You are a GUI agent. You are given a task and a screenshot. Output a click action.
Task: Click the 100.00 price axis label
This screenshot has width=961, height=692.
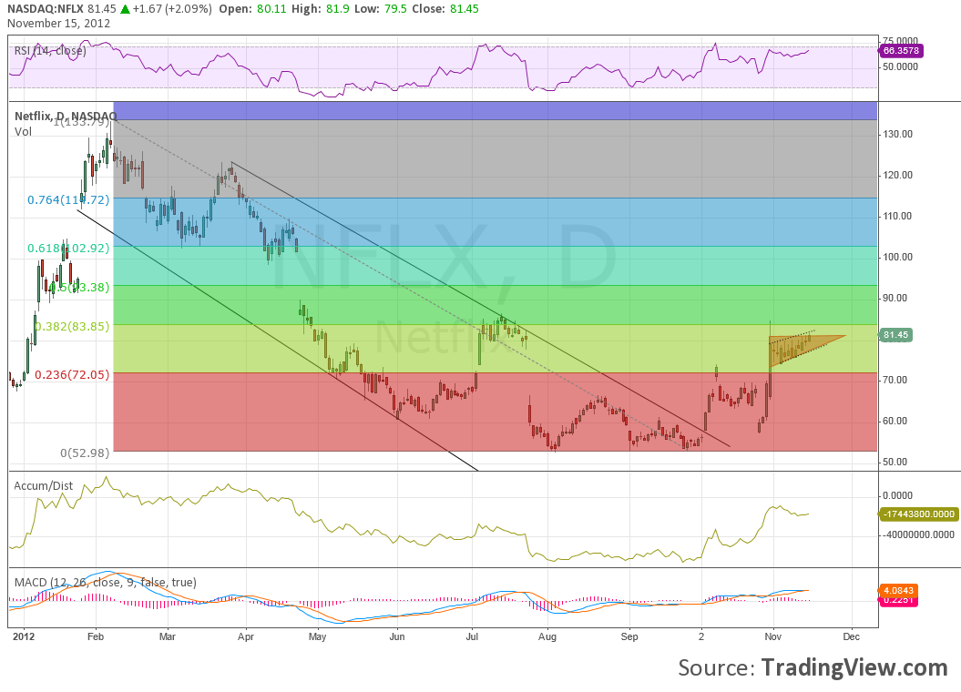(897, 257)
